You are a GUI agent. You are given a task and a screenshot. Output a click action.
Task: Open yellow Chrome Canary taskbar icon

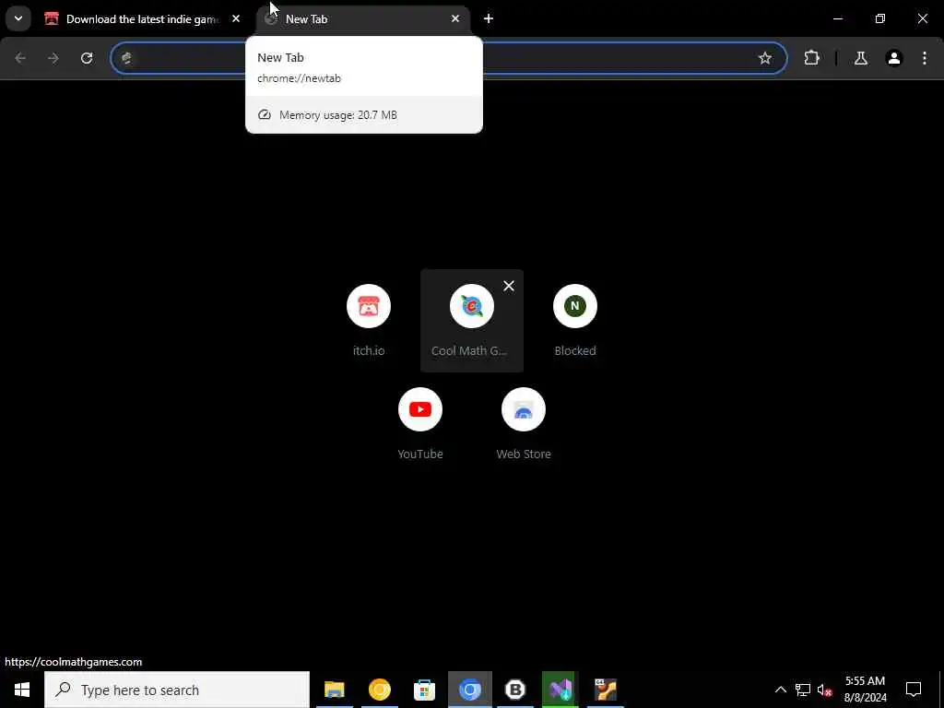point(379,690)
